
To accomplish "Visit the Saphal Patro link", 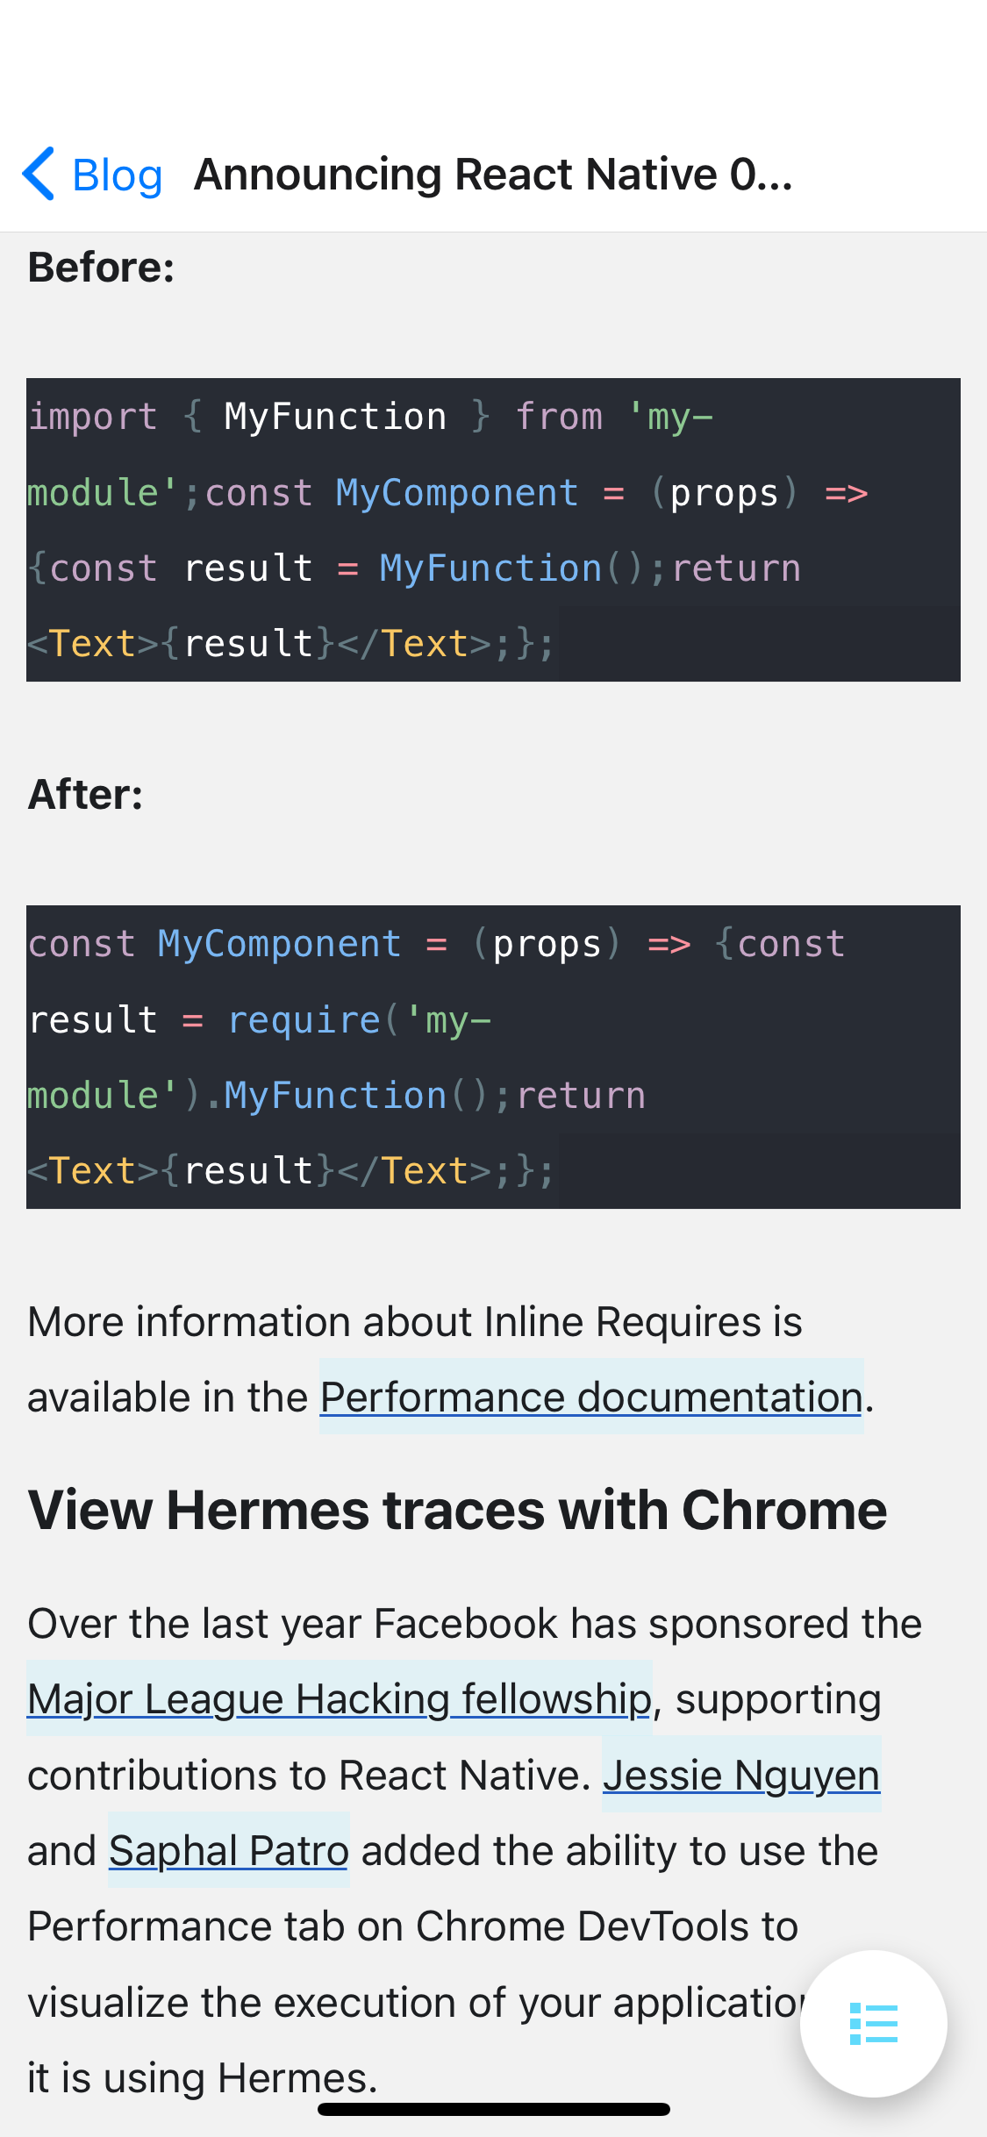I will click(228, 1850).
